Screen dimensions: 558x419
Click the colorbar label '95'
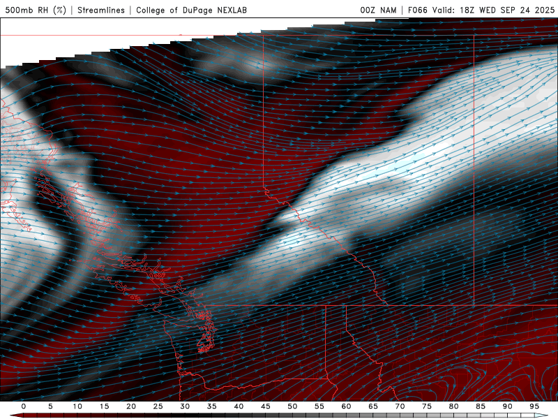click(x=534, y=406)
